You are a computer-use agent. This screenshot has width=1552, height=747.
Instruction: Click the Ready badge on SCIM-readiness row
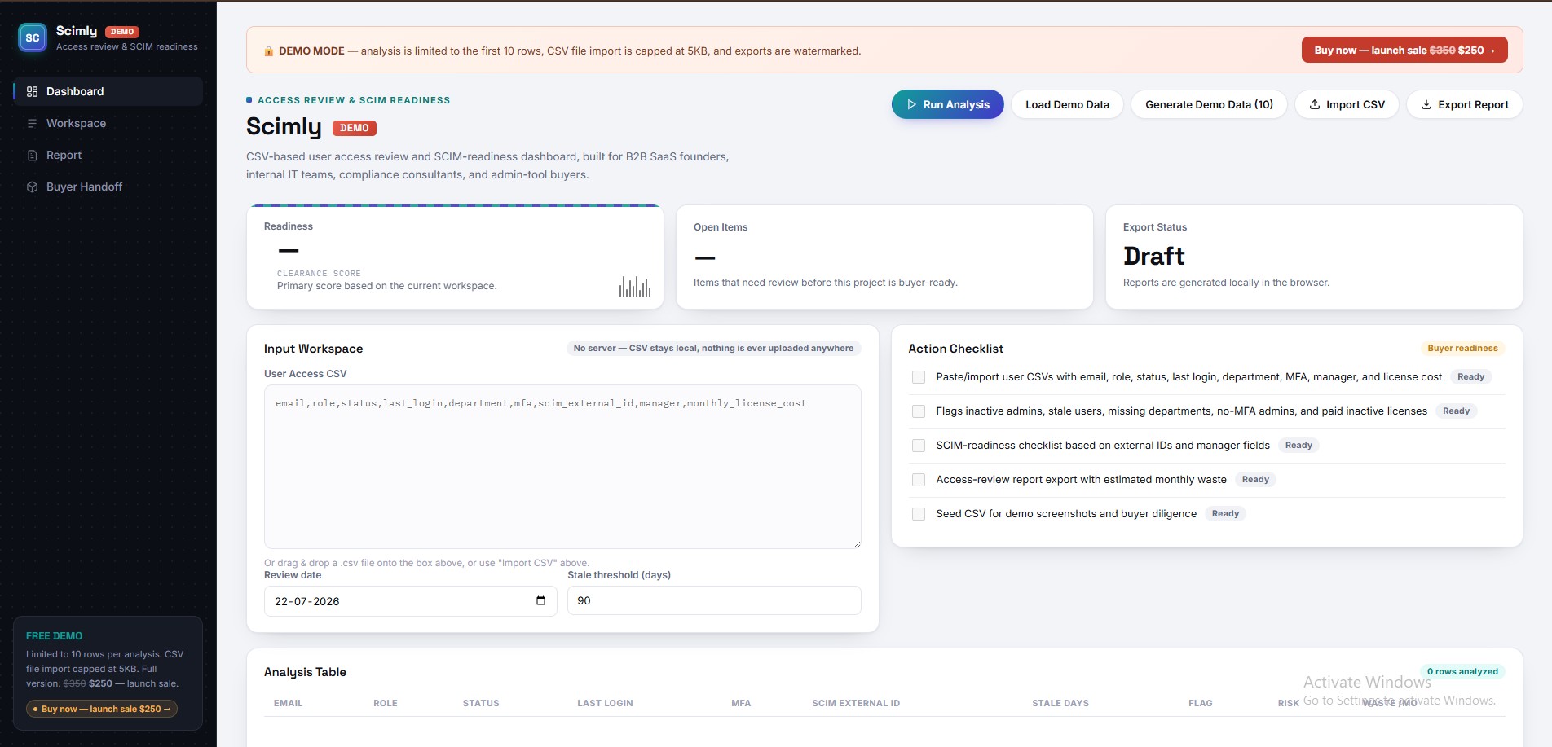pyautogui.click(x=1298, y=445)
